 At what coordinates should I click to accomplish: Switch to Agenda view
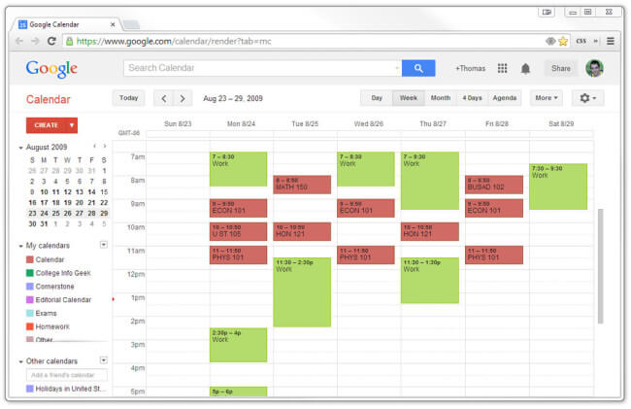point(505,98)
